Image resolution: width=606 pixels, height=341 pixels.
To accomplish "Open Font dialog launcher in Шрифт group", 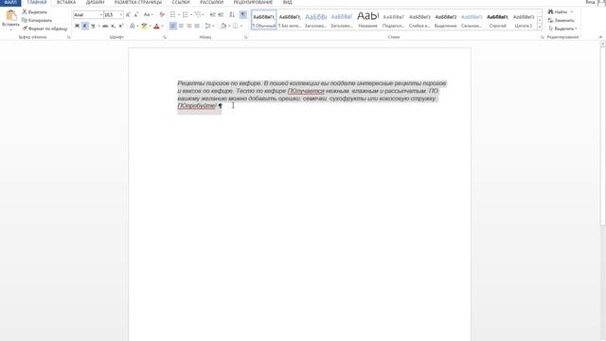I will coord(165,37).
